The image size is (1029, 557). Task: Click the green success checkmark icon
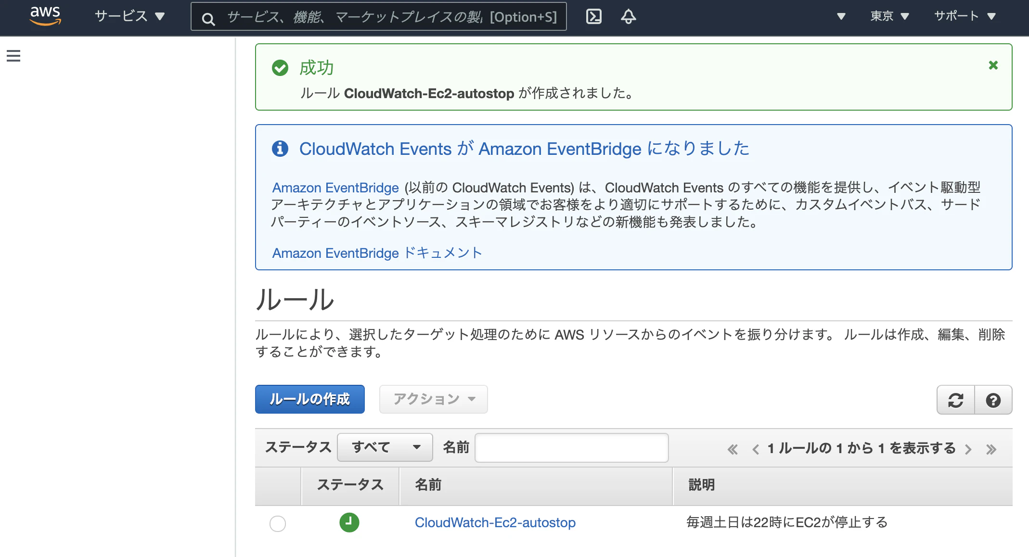tap(280, 68)
